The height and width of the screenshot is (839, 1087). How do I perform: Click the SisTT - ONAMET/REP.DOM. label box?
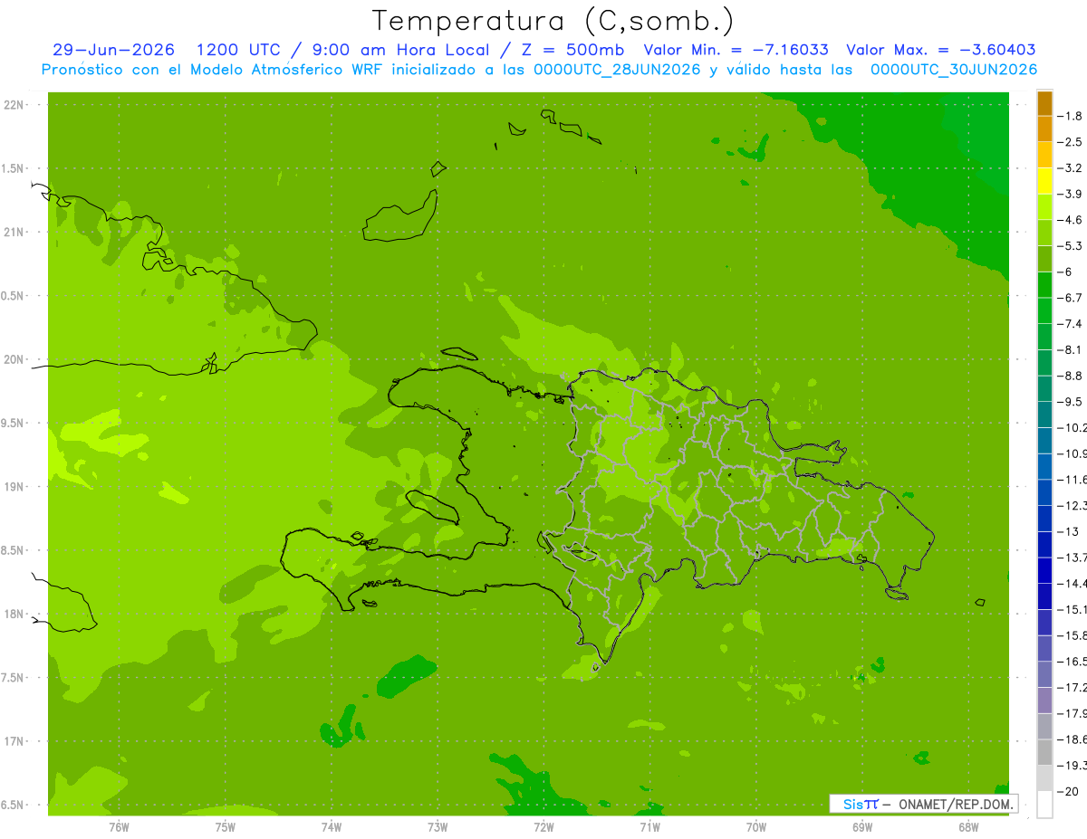coord(924,804)
